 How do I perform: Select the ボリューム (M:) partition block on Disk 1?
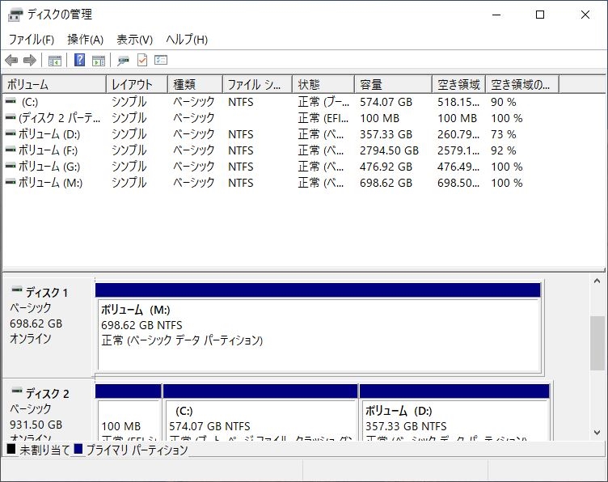pos(319,328)
